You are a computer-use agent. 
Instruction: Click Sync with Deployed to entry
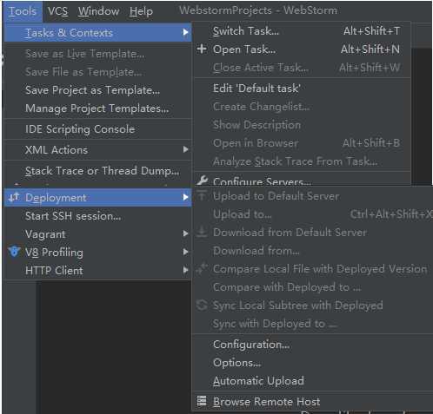click(x=275, y=324)
